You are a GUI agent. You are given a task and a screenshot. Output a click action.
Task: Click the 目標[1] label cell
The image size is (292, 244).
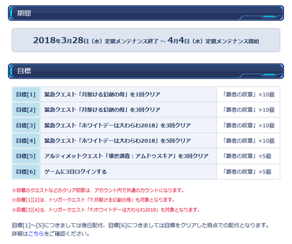point(26,94)
